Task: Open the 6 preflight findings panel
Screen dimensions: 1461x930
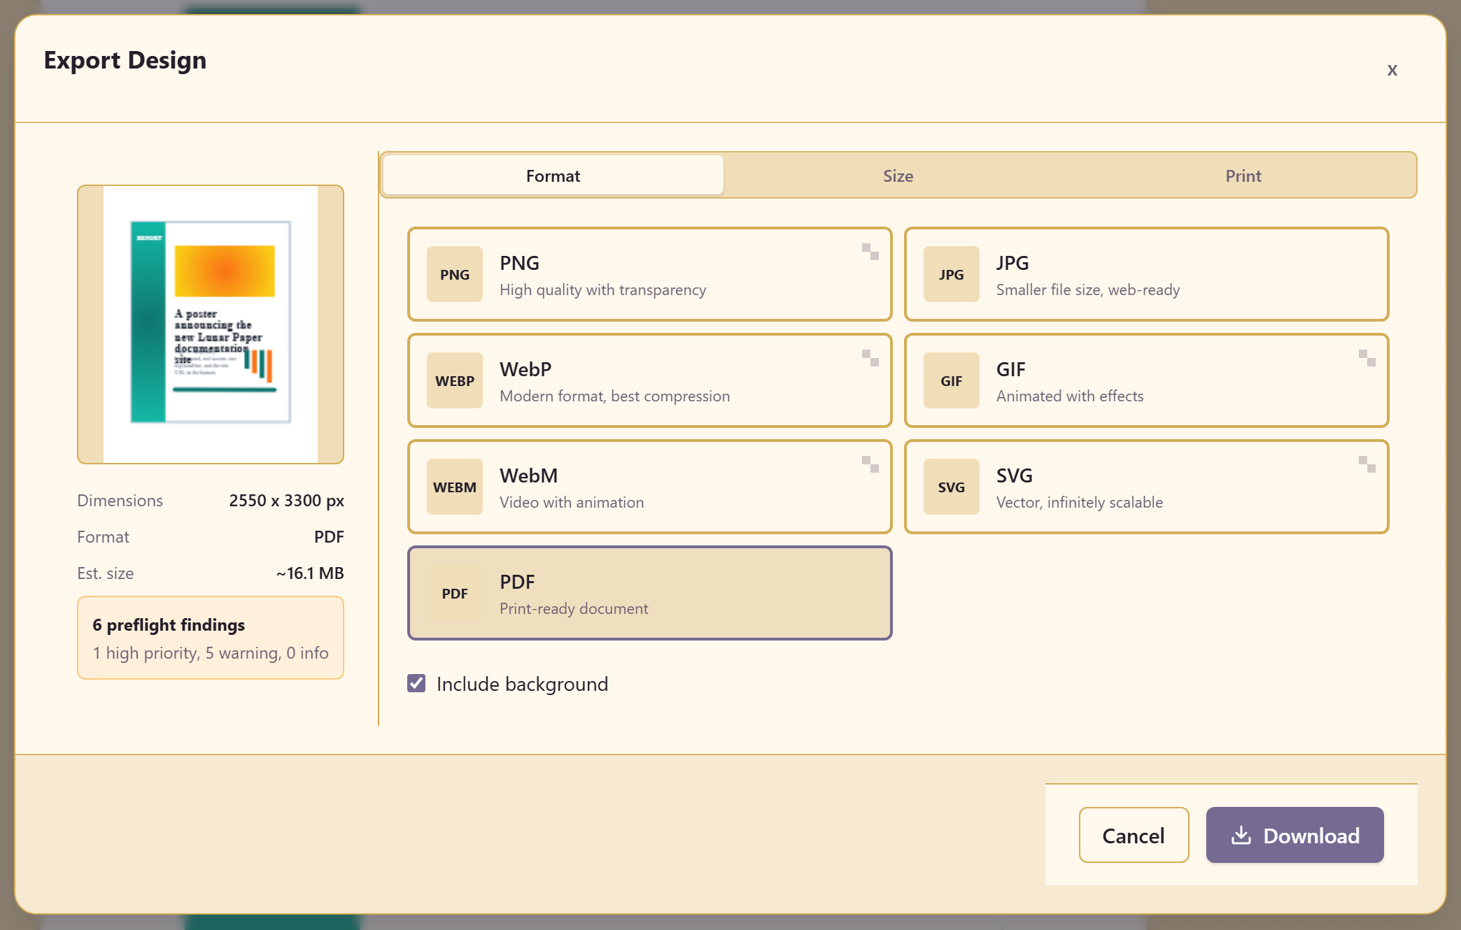Action: [x=211, y=638]
